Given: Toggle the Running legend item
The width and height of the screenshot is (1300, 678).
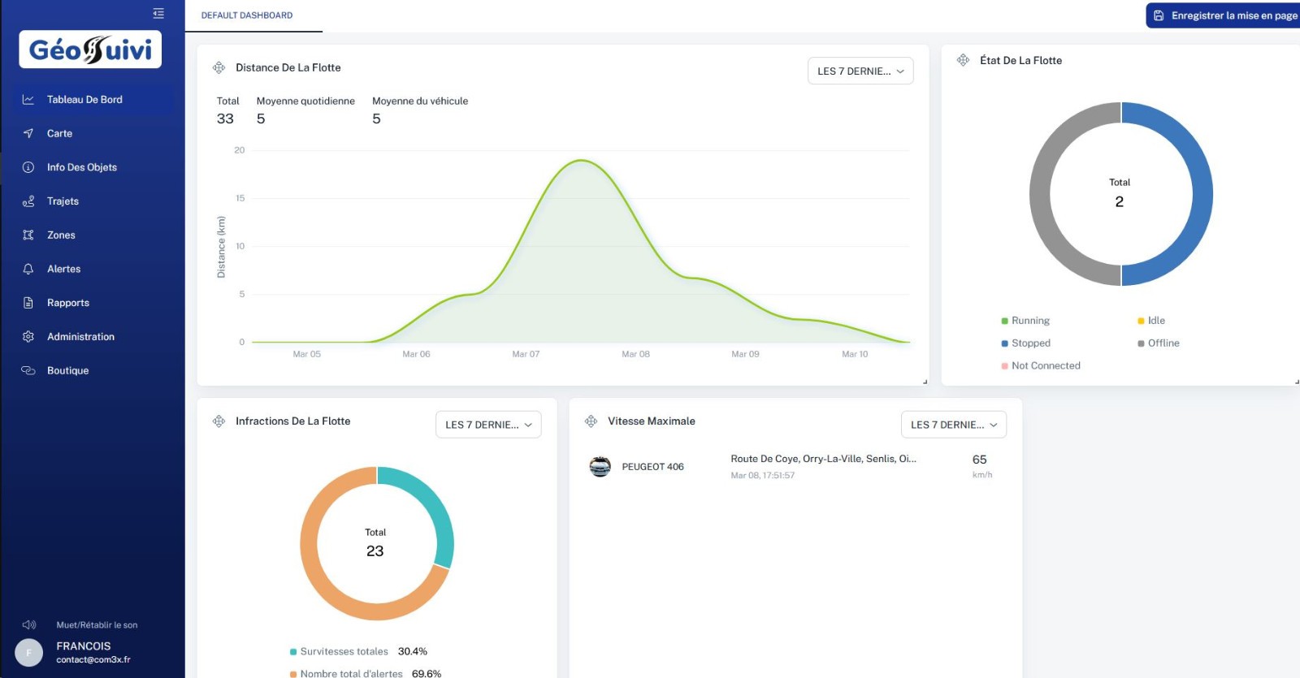Looking at the screenshot, I should (1025, 321).
